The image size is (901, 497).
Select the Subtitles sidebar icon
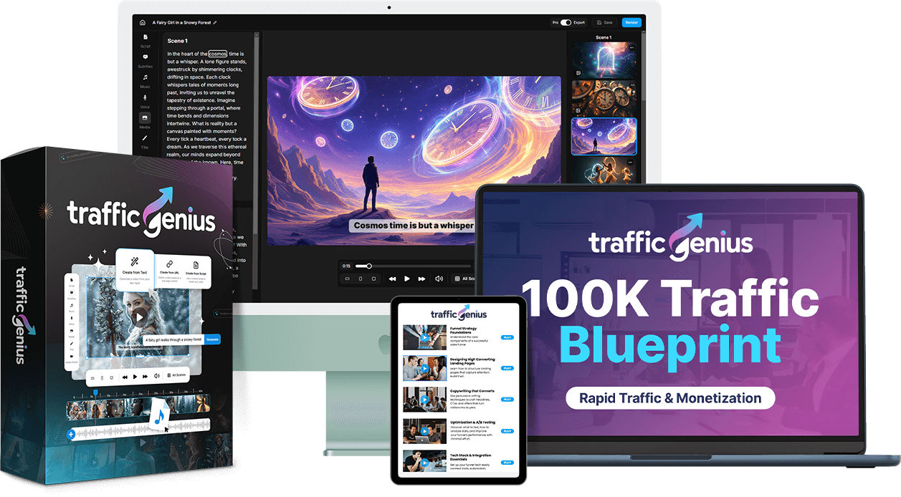point(145,56)
